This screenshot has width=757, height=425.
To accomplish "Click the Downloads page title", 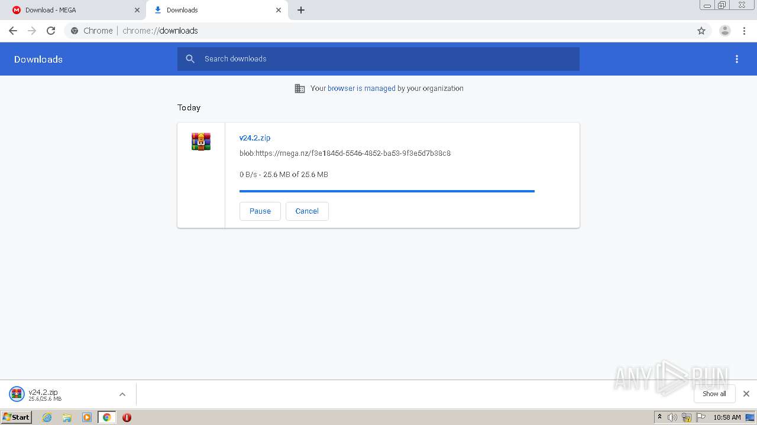I will pyautogui.click(x=38, y=60).
